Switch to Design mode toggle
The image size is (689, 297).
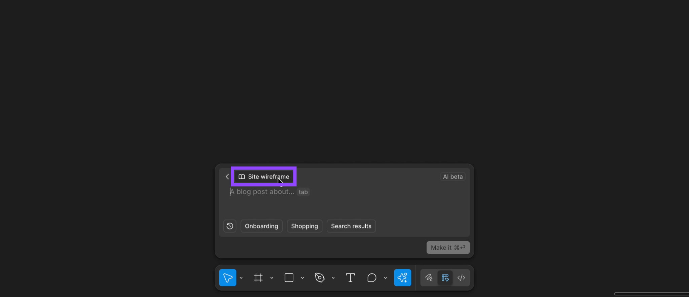445,278
